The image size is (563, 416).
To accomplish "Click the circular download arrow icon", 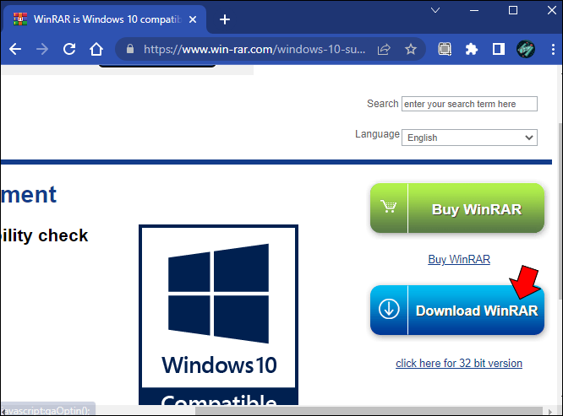I will pos(389,309).
